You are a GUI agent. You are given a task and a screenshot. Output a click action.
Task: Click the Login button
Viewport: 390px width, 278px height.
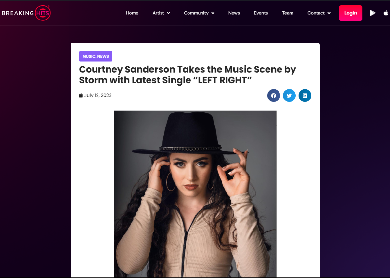click(x=351, y=13)
